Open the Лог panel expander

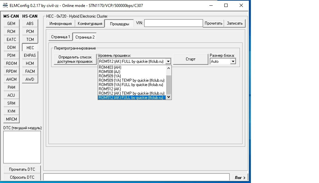pos(240,177)
